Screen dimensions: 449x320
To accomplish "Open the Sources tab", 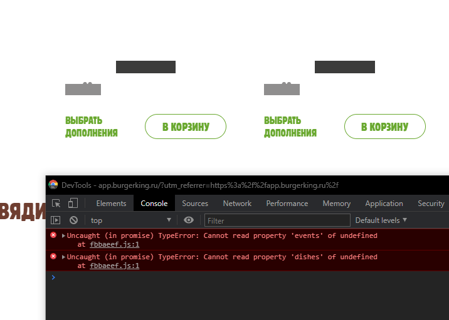I will 195,203.
